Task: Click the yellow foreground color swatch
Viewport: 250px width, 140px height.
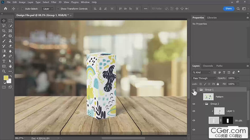Action: point(6,78)
